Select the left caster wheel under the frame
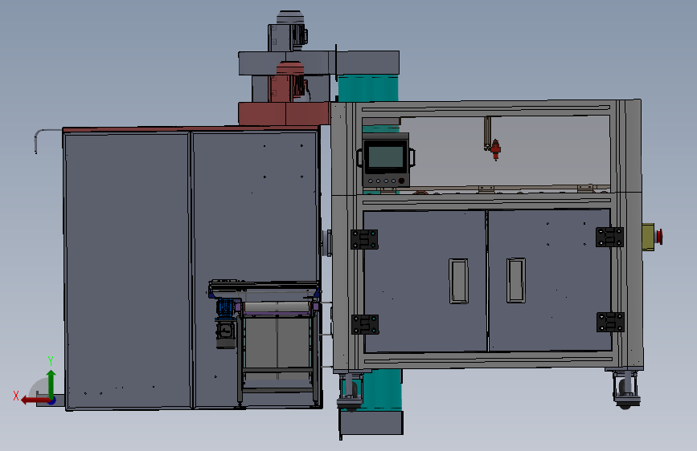 point(351,391)
